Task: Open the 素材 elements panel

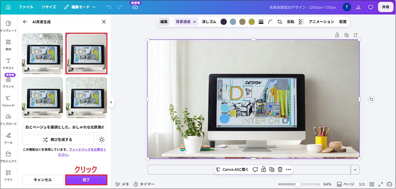Action: tap(8, 45)
